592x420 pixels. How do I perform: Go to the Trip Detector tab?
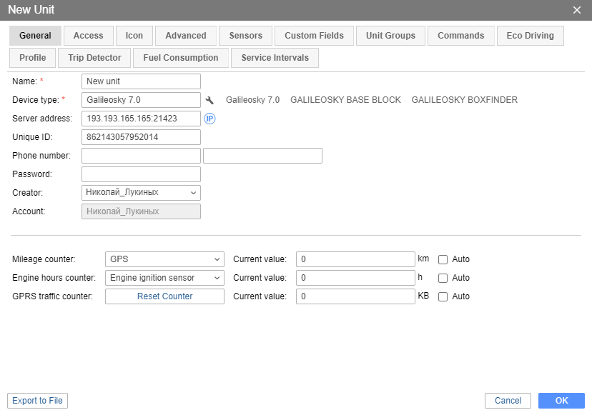coord(94,58)
